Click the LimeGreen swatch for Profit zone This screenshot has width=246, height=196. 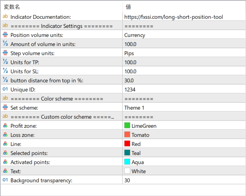pyautogui.click(x=127, y=125)
